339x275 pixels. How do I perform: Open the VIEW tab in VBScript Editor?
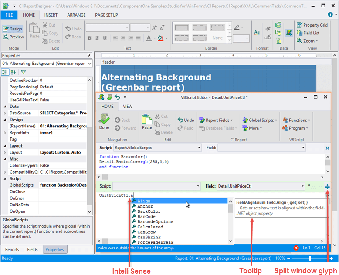128,107
